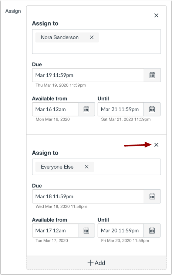Viewport: 172px width, 275px height.
Task: Open calendar for Mar 21 Until date
Action: pyautogui.click(x=152, y=109)
